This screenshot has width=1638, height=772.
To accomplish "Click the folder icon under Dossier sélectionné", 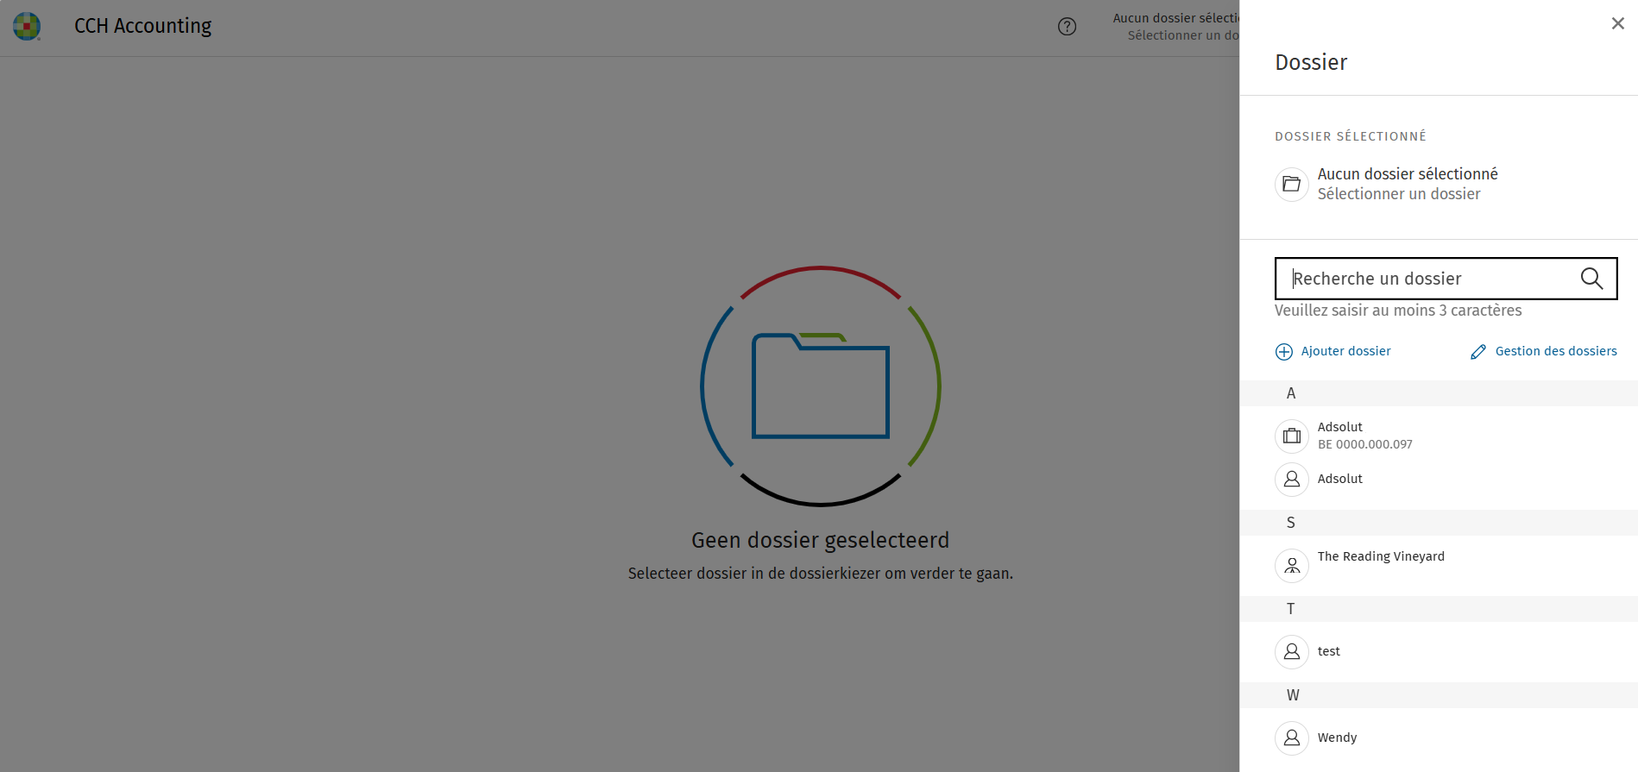I will tap(1291, 184).
